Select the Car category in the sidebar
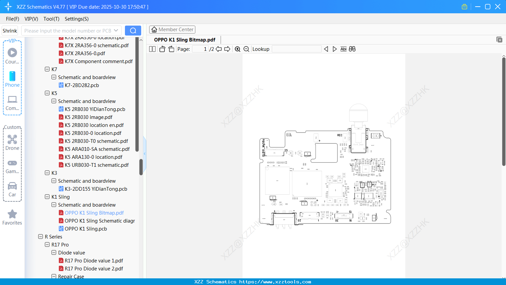 (12, 189)
